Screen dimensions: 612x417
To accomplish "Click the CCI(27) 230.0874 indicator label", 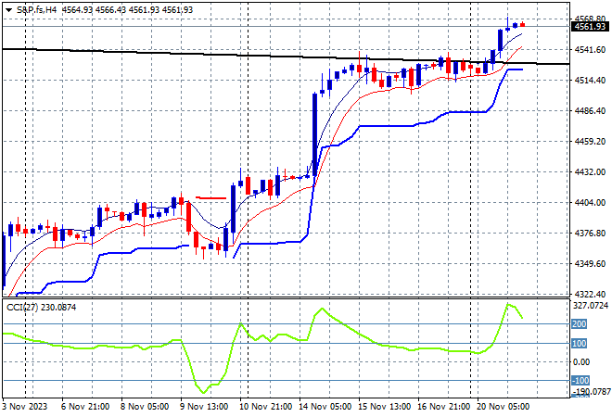I will point(42,308).
